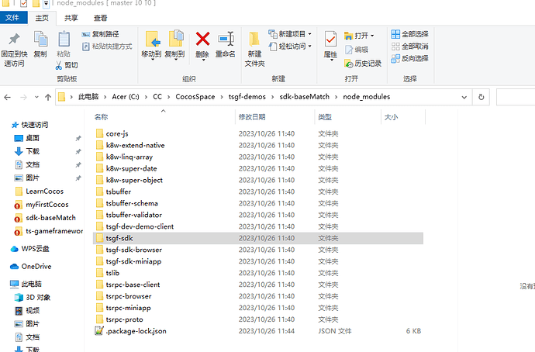Viewport: 535px width, 352px height.
Task: Open sdk-baseMatch in sidebar
Action: [x=51, y=218]
